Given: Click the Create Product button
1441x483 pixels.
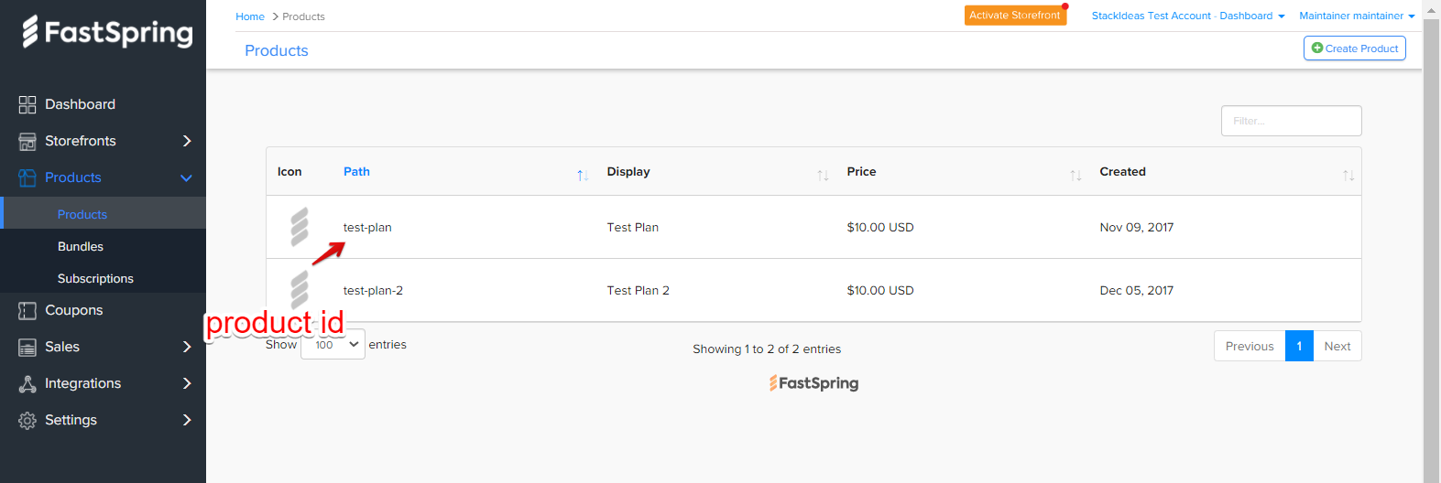Looking at the screenshot, I should (1355, 48).
